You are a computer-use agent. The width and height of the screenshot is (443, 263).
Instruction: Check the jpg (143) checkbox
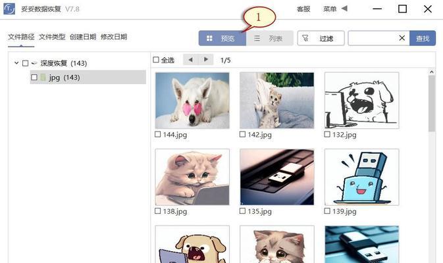pos(34,77)
